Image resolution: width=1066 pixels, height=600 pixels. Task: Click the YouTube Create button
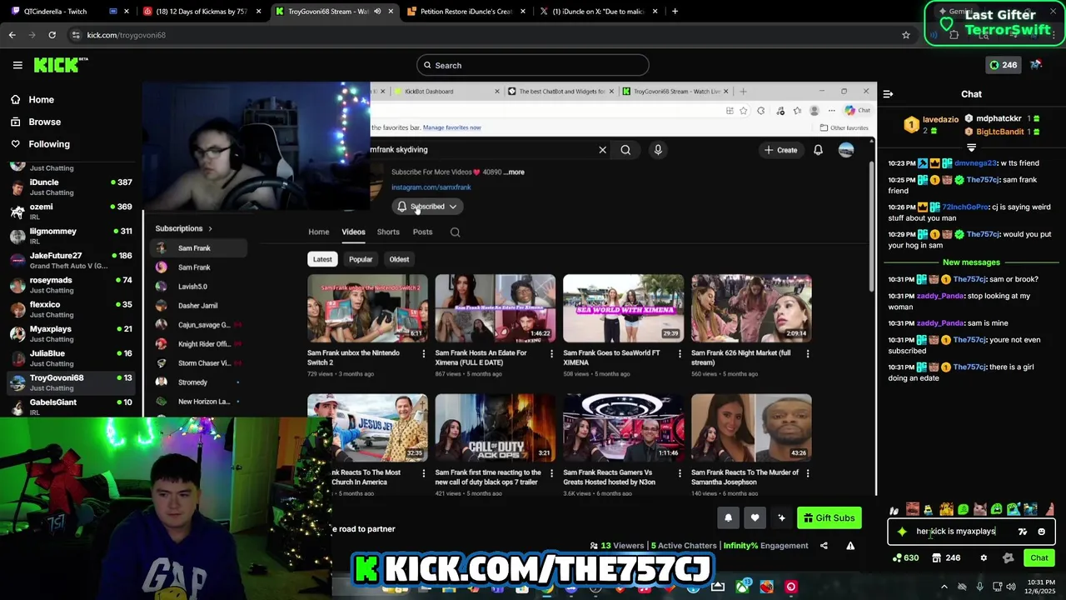[x=780, y=150]
